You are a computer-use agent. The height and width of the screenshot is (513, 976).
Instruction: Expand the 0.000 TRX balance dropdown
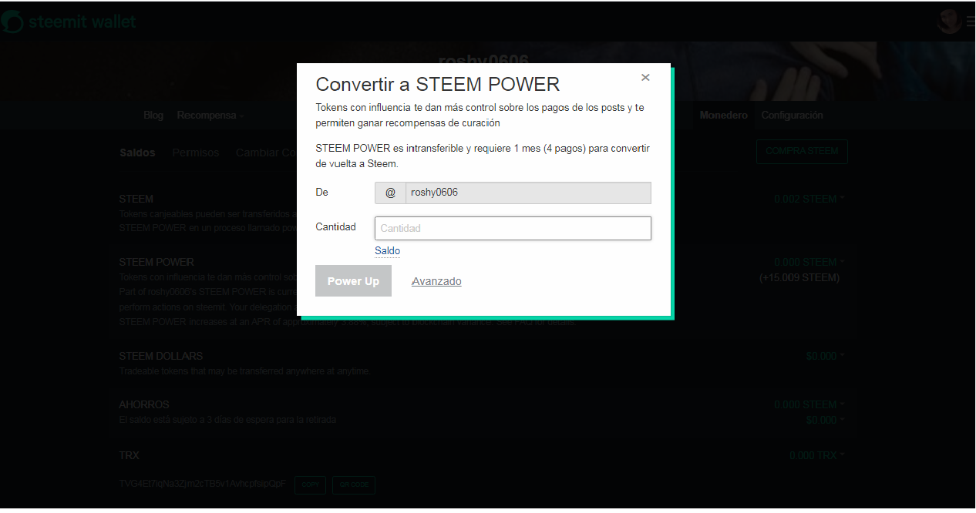(816, 455)
